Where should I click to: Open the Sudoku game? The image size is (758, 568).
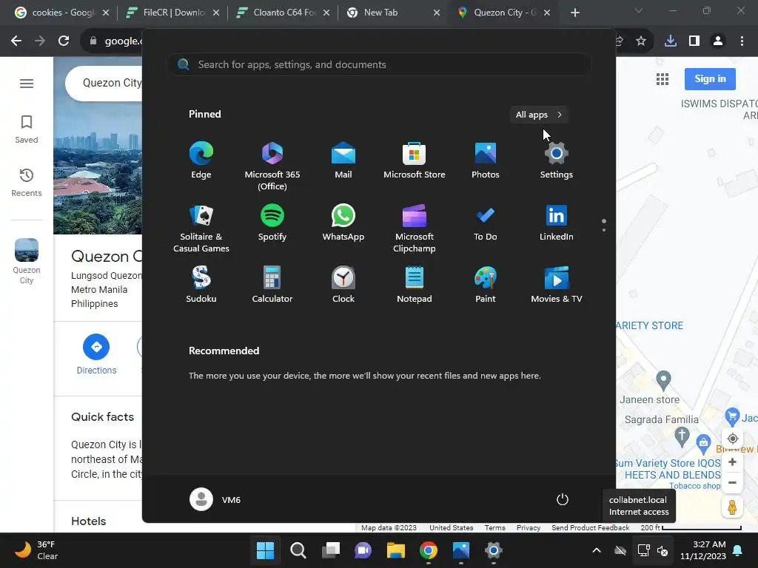(x=201, y=285)
